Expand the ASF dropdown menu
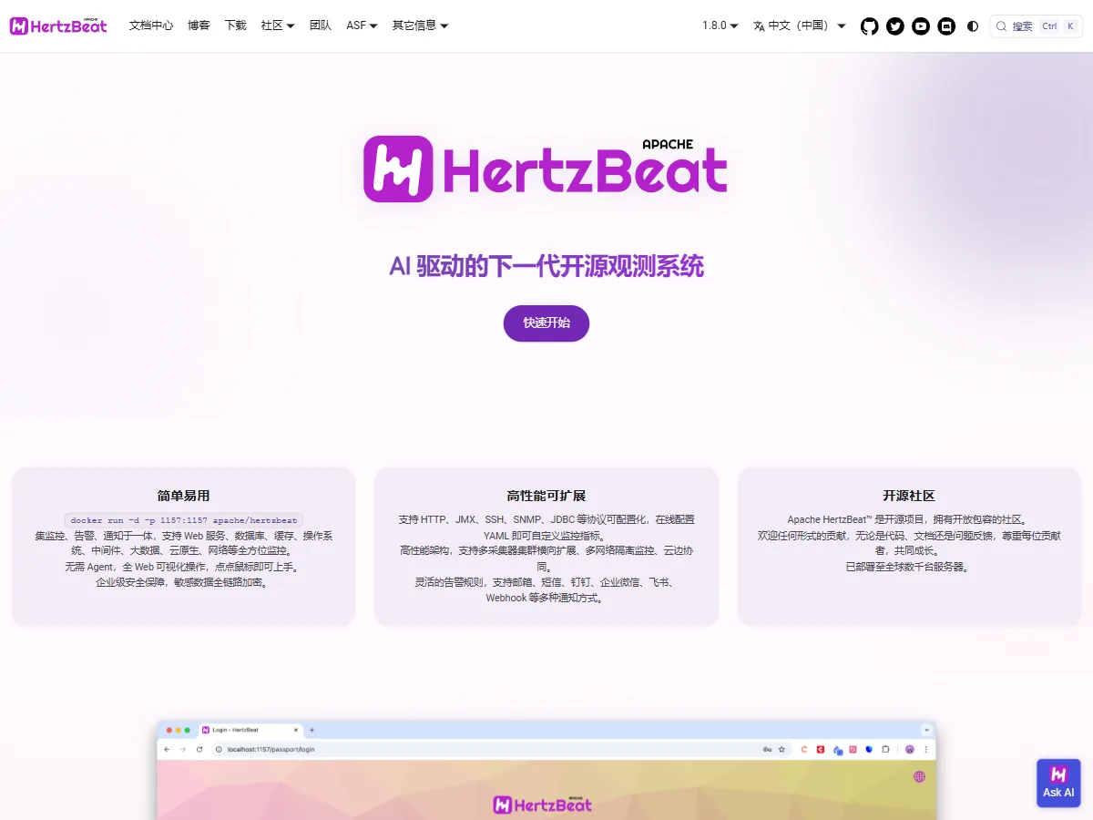This screenshot has width=1093, height=820. click(362, 26)
